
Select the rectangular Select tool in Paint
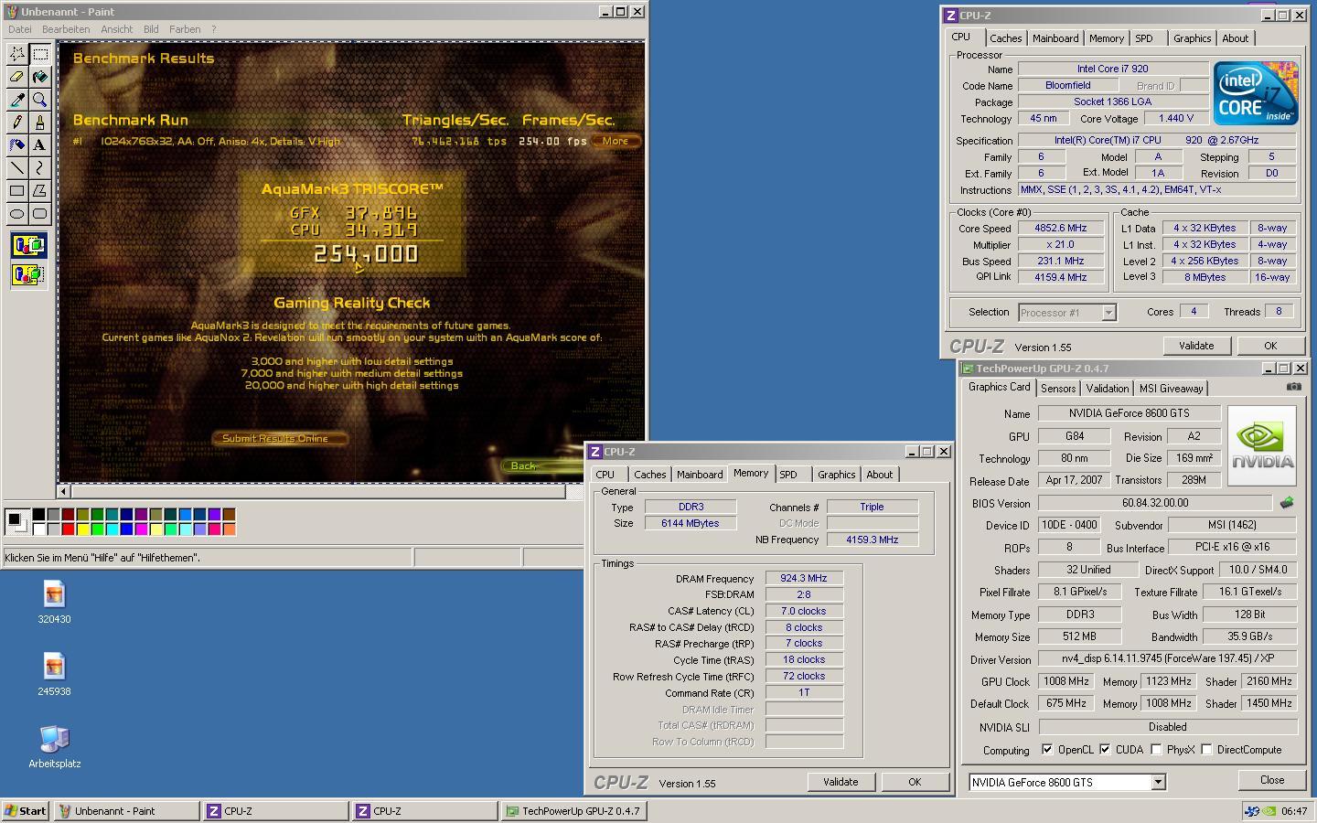tap(39, 54)
